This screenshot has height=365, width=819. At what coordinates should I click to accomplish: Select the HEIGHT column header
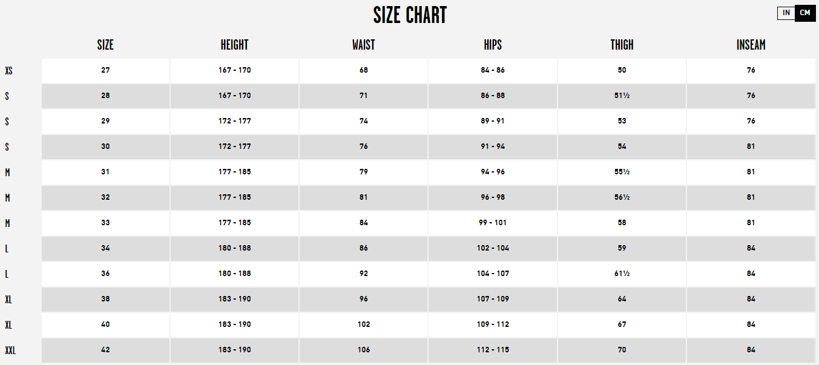click(234, 45)
